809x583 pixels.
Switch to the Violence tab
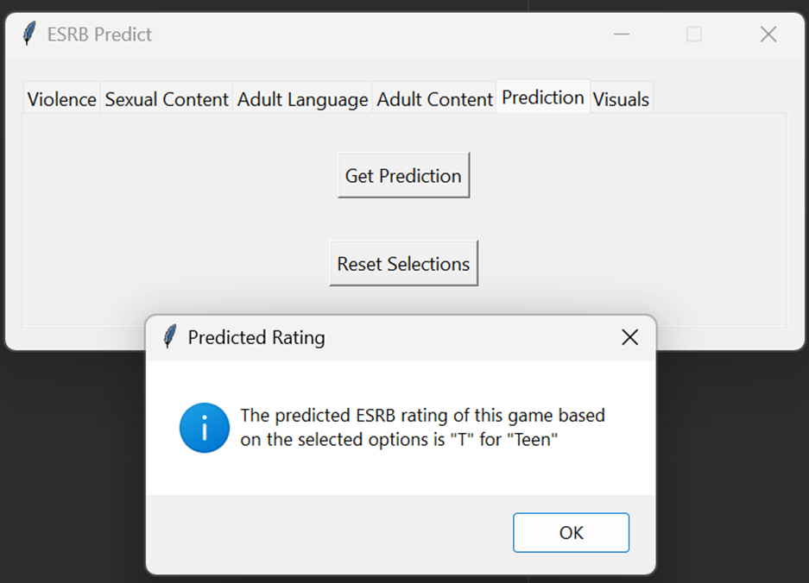click(60, 98)
